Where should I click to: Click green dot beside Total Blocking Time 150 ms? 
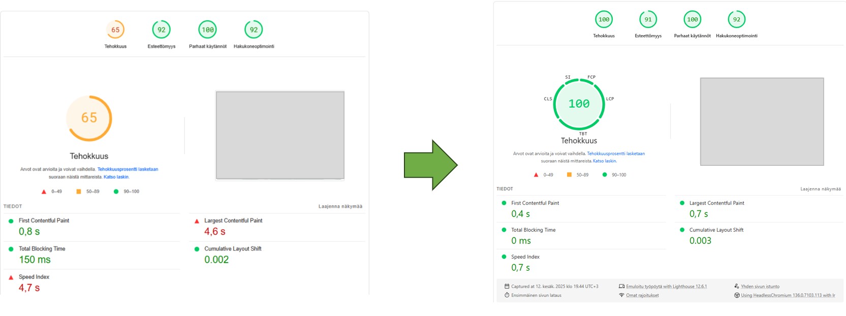coord(11,249)
